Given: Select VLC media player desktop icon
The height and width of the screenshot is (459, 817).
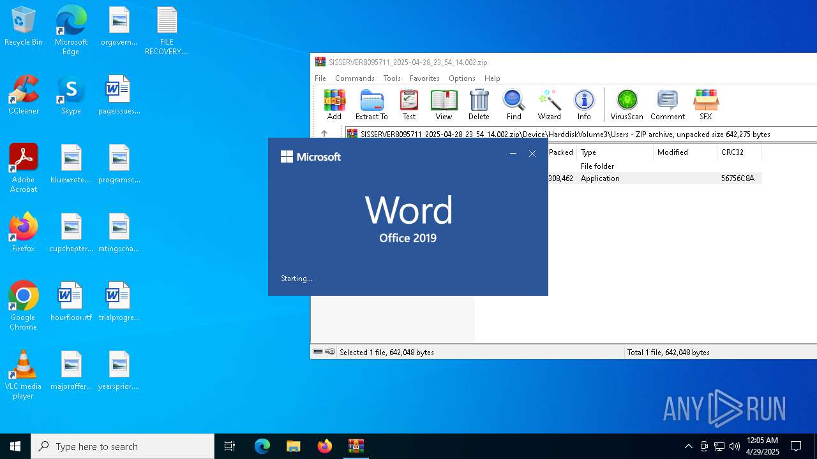Looking at the screenshot, I should [24, 375].
